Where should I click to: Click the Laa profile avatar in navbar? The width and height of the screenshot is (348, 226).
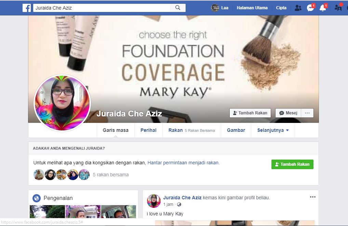click(x=215, y=8)
